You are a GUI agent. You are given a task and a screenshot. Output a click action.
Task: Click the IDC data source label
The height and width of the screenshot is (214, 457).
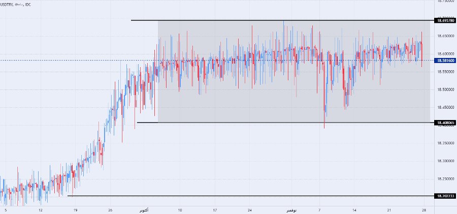click(28, 5)
